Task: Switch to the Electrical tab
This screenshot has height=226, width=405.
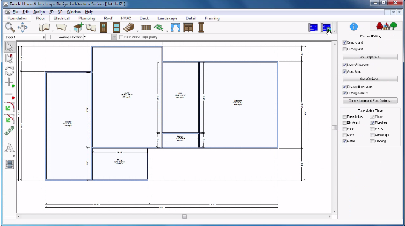Action: click(62, 18)
